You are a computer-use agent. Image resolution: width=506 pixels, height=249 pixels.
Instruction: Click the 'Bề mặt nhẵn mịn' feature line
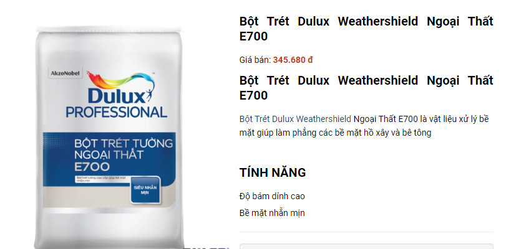[272, 213]
